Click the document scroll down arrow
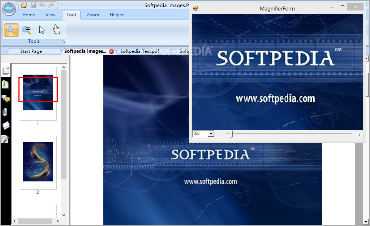 pyautogui.click(x=366, y=222)
